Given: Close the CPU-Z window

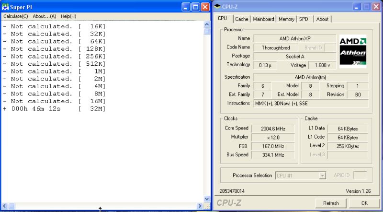Looking at the screenshot, I should point(376,7).
